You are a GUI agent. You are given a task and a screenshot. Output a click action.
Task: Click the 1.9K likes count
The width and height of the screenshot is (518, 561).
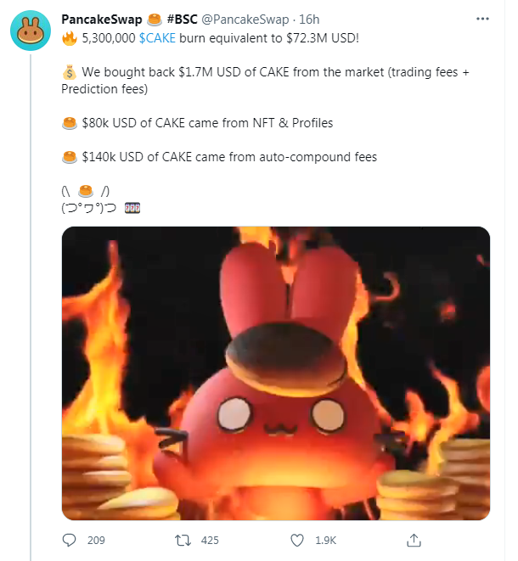325,541
